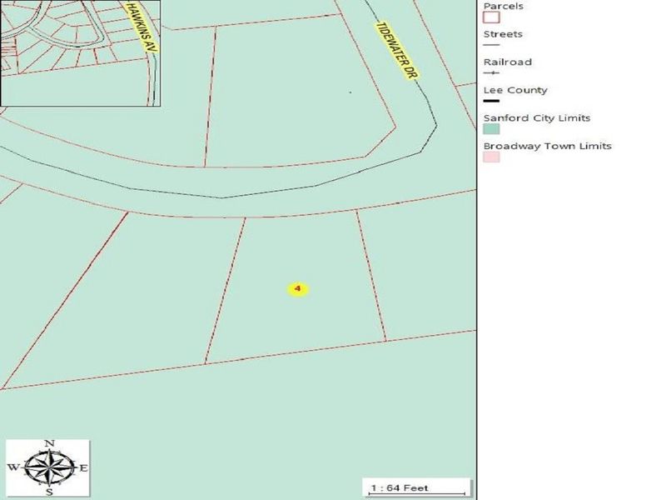666x500 pixels.
Task: Select the Sanford City Limits legend label
Action: [537, 117]
